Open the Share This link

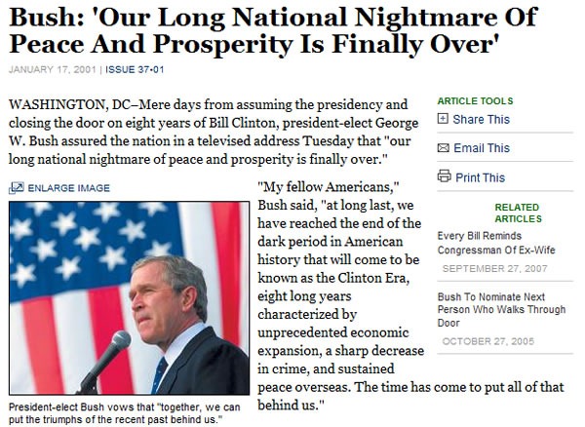coord(481,119)
